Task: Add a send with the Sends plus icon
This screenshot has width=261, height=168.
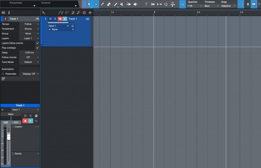Action: point(38,154)
